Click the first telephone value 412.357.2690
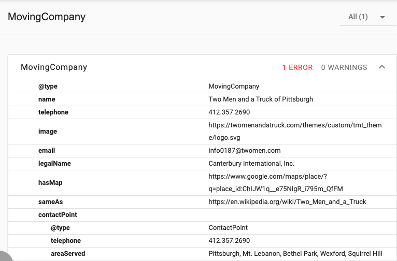This screenshot has width=397, height=261. pos(229,112)
